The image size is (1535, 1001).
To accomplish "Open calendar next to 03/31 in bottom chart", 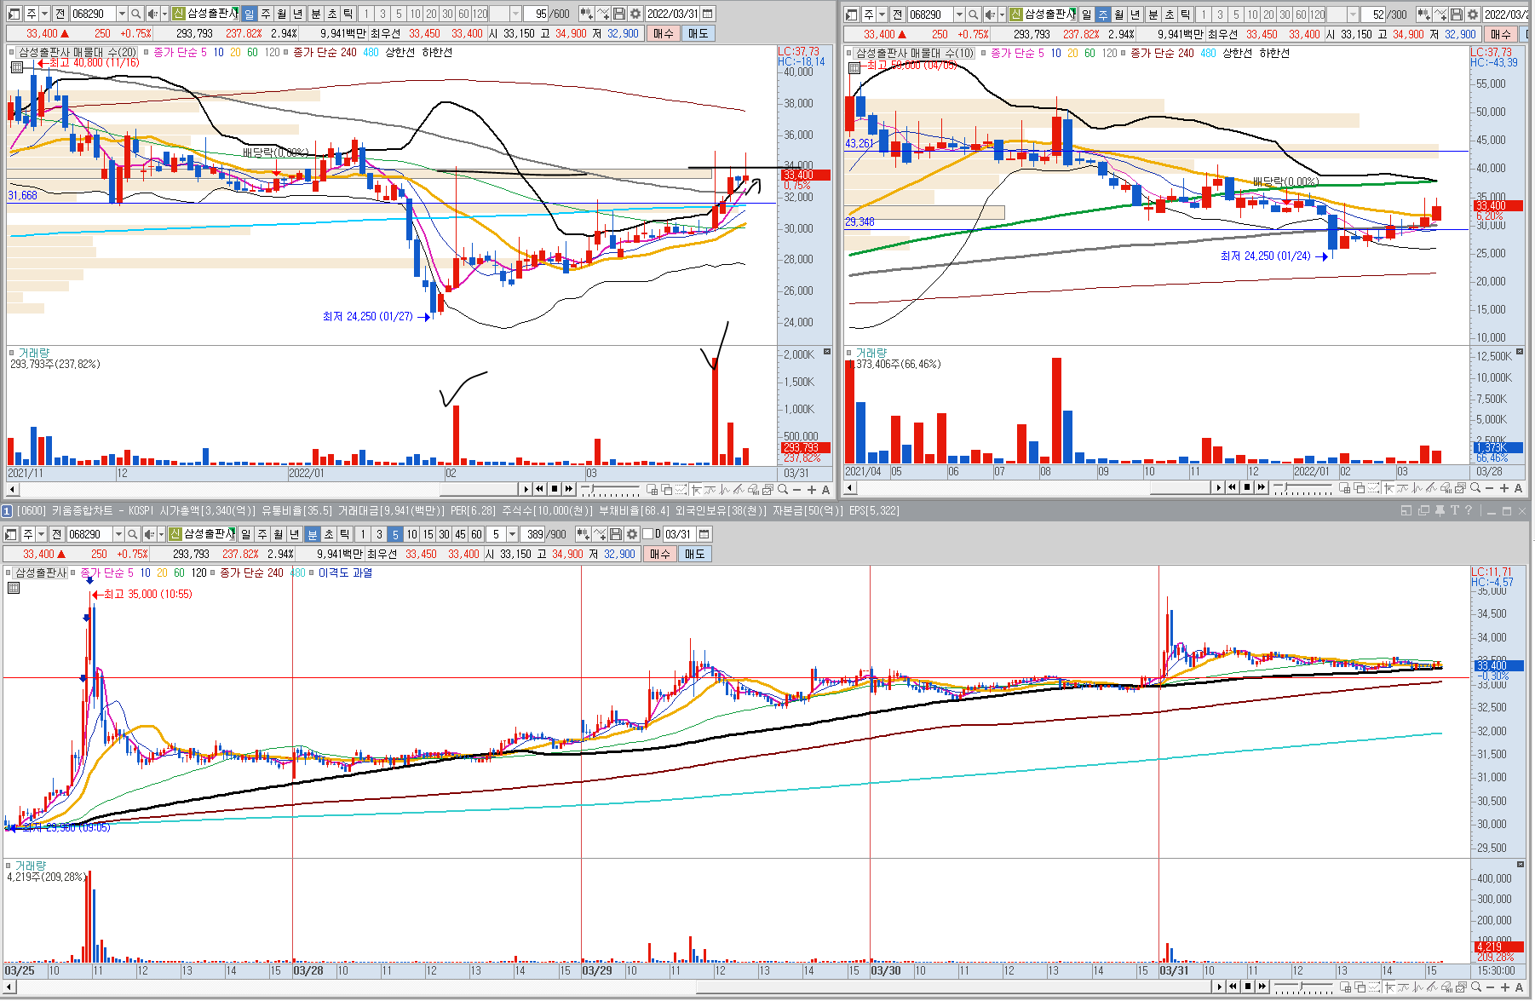I will point(704,534).
